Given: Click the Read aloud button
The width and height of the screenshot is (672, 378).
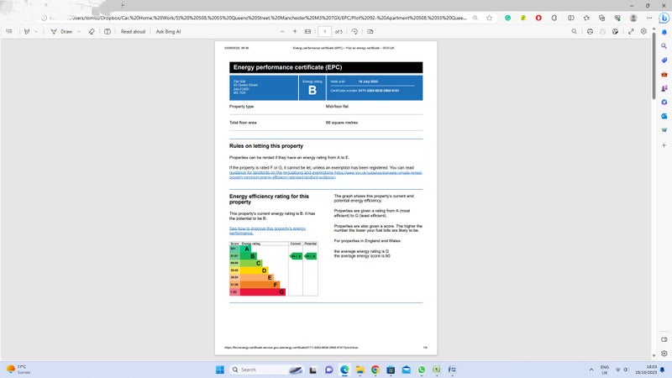Looking at the screenshot, I should [x=133, y=31].
